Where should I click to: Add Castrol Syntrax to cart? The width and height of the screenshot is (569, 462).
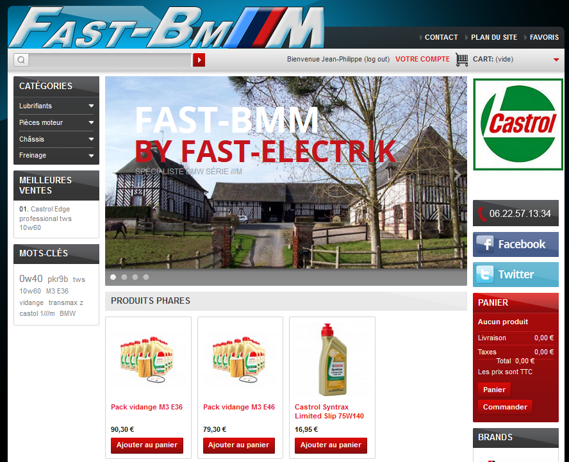[331, 445]
